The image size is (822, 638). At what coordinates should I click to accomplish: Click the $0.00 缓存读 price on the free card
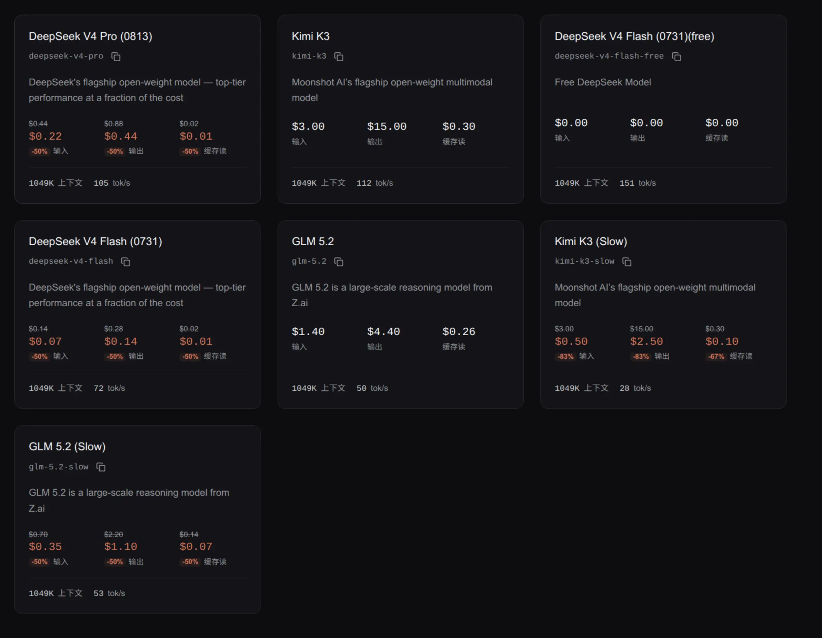pos(722,123)
